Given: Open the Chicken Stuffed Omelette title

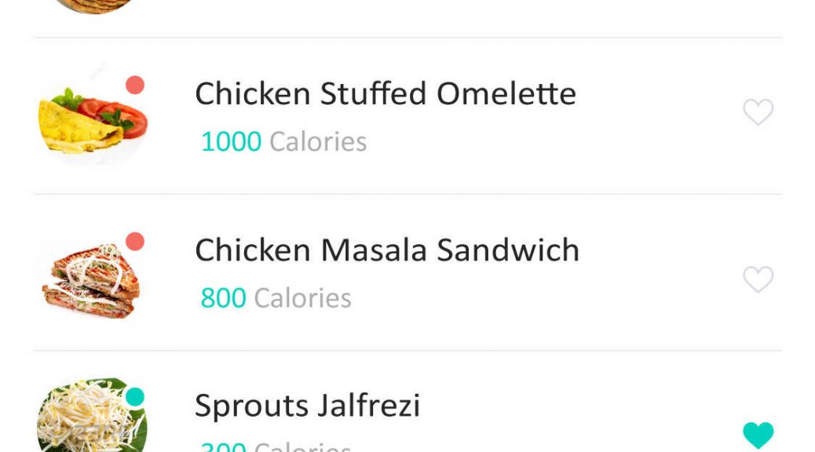Looking at the screenshot, I should tap(386, 94).
